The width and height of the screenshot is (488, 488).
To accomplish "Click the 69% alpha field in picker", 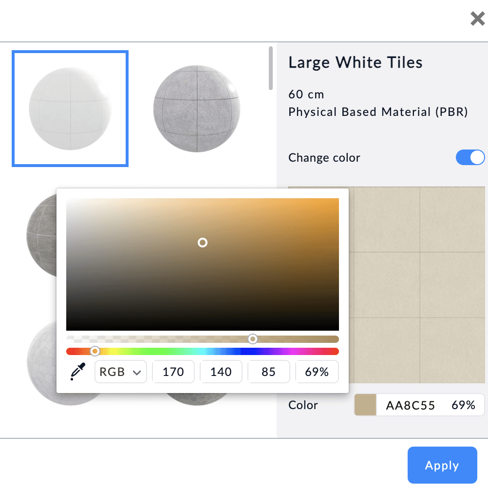I will click(x=317, y=372).
